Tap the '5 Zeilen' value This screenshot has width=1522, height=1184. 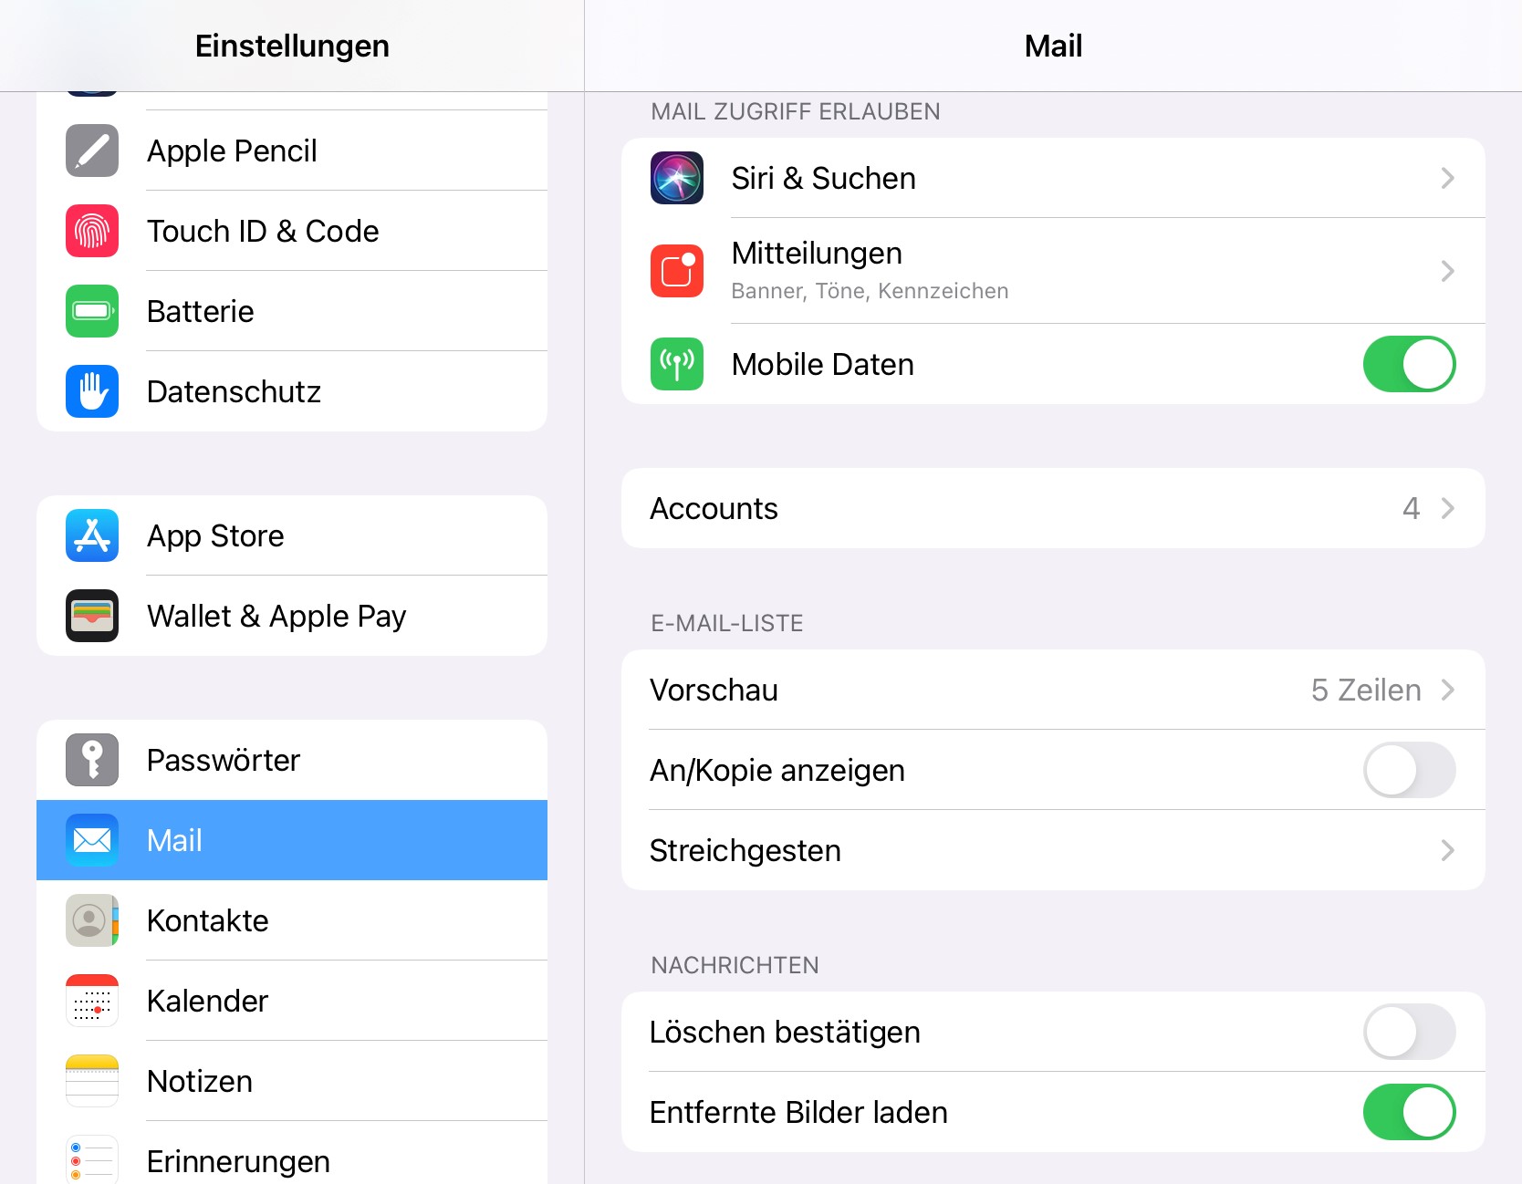click(x=1366, y=690)
